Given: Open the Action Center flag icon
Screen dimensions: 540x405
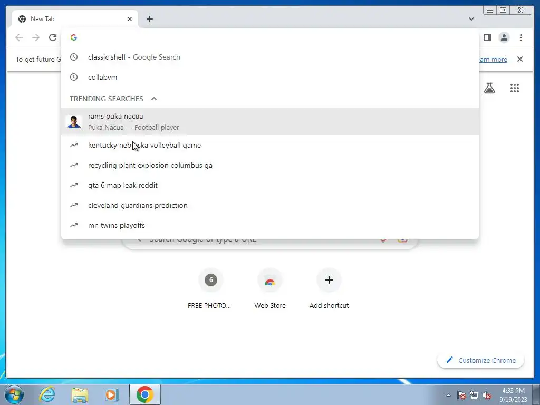Looking at the screenshot, I should tap(461, 395).
